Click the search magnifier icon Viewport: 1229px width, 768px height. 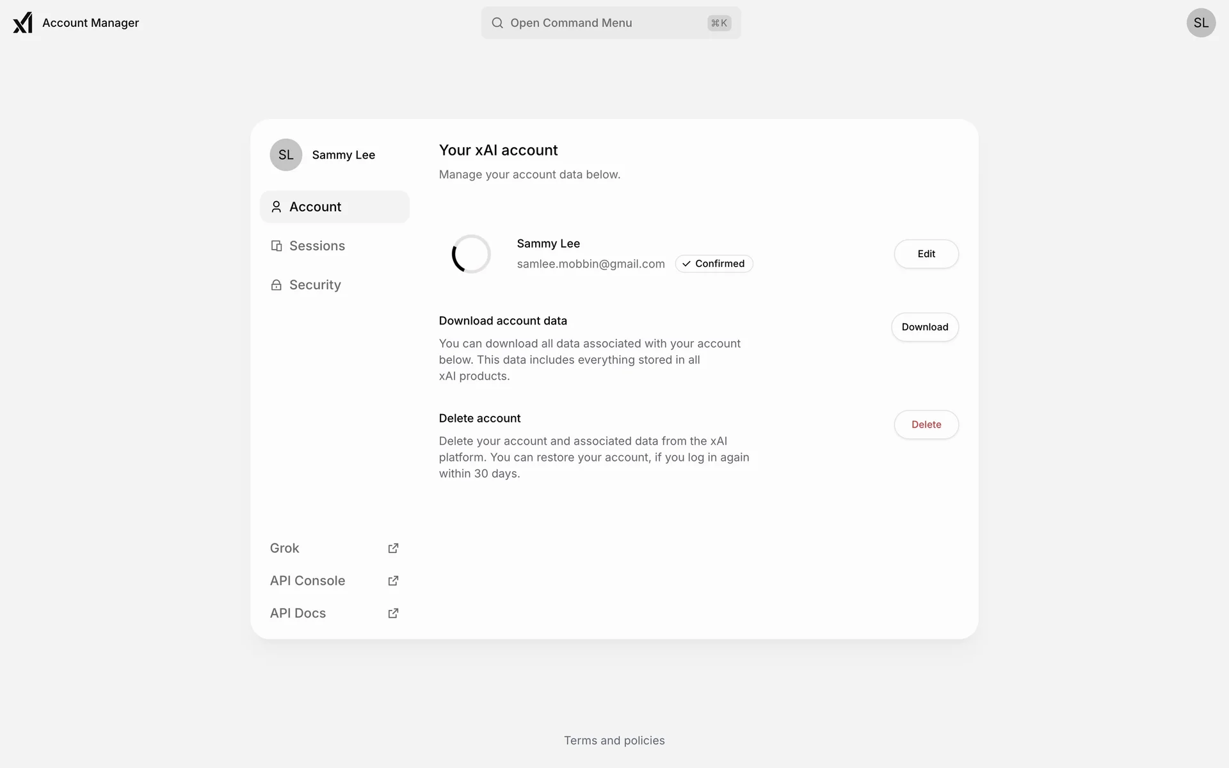pyautogui.click(x=497, y=23)
